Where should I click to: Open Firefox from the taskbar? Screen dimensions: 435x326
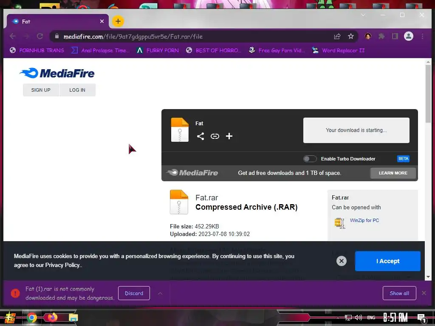coord(52,317)
